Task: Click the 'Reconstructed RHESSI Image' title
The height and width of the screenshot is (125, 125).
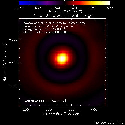Action: pos(62,16)
